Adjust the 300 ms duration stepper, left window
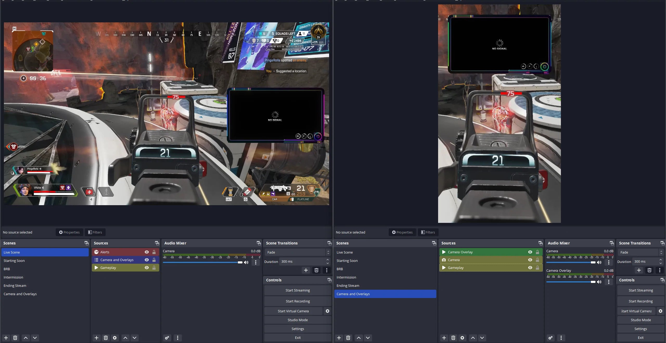666x343 pixels. (x=328, y=261)
